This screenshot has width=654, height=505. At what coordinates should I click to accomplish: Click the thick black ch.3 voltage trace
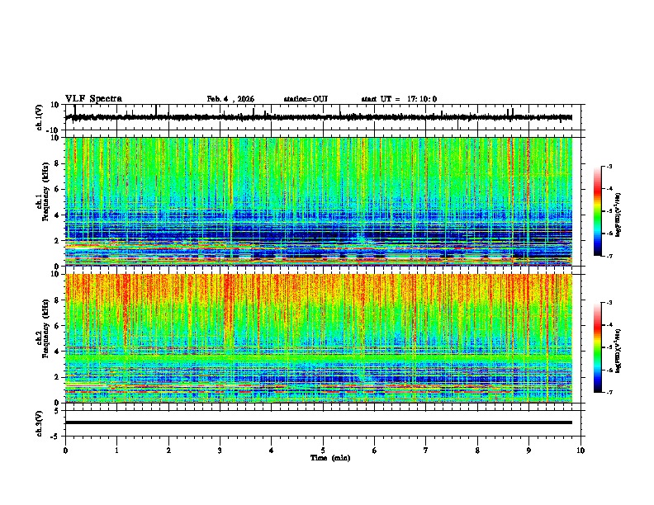[x=319, y=422]
